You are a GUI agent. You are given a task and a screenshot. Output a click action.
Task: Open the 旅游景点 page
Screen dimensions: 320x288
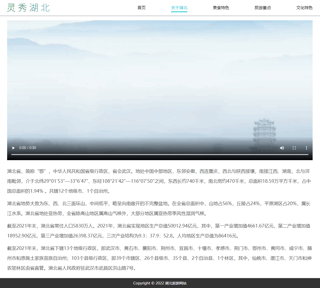263,8
